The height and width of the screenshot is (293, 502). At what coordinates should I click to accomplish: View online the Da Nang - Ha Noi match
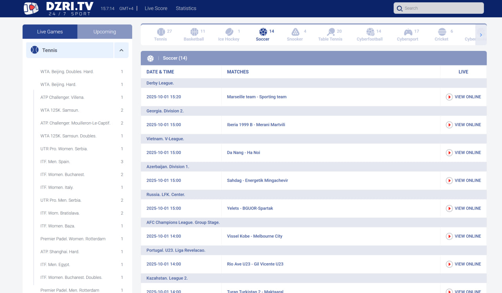464,153
